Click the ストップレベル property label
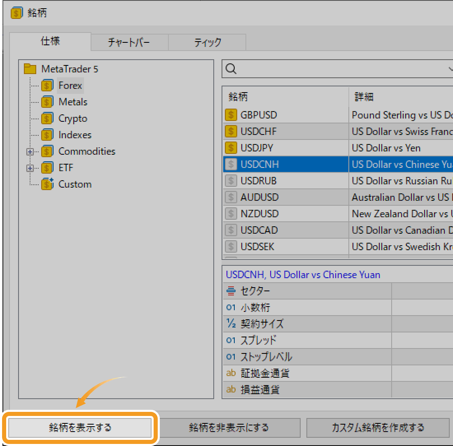 pos(266,357)
